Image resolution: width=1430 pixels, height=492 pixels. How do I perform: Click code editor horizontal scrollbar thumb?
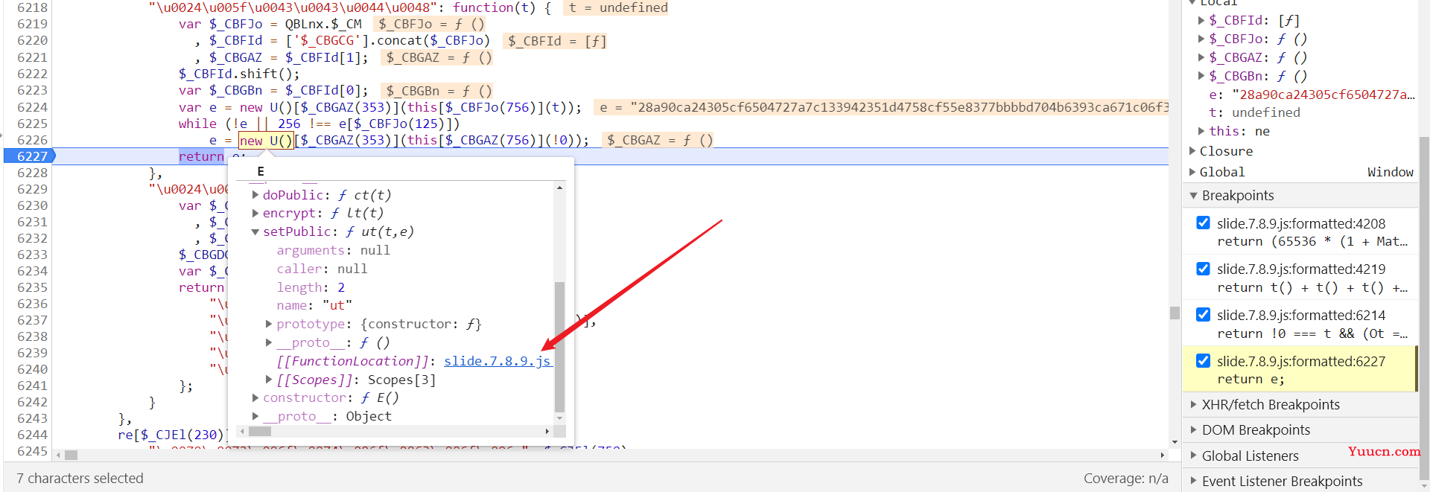(x=71, y=455)
